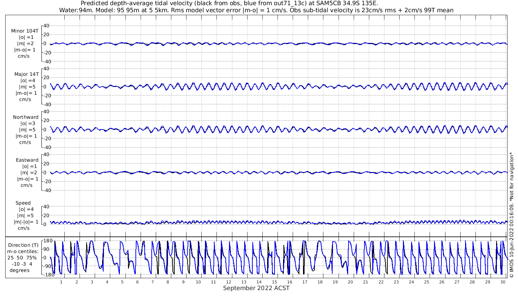Select the "|m|-|o|= 1" Speed statistic
The height and width of the screenshot is (296, 518).
(x=26, y=222)
